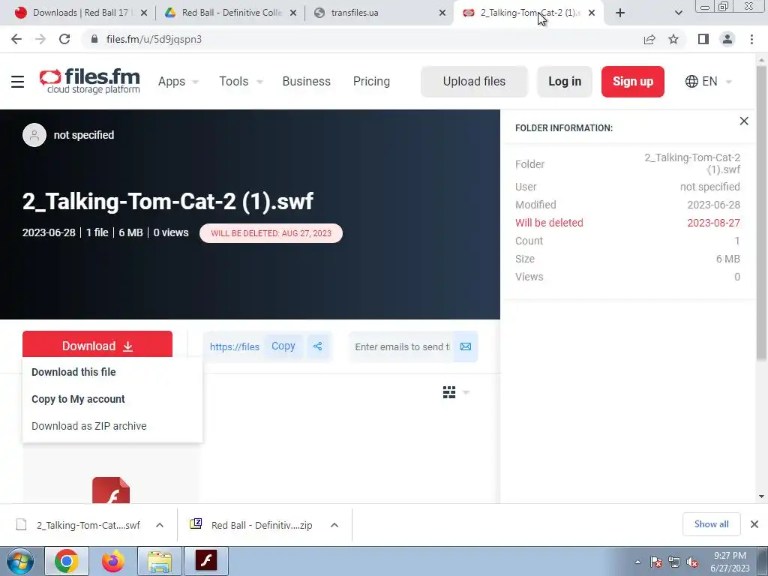This screenshot has height=576, width=768.
Task: Expand the view layout dropdown arrow
Action: [466, 392]
